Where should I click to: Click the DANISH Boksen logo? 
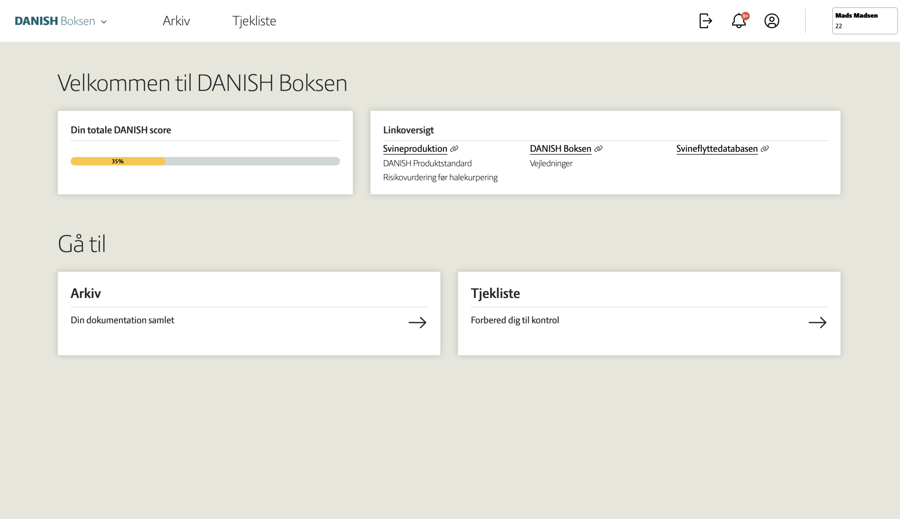(55, 21)
